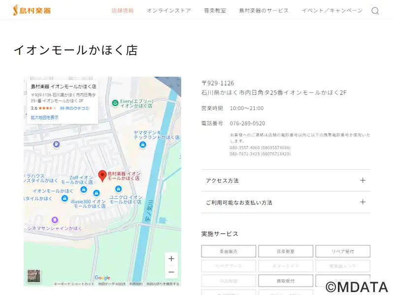This screenshot has height=295, width=394.
Task: Select the ヤマダデンキ shopping marker on map
Action: click(x=143, y=145)
